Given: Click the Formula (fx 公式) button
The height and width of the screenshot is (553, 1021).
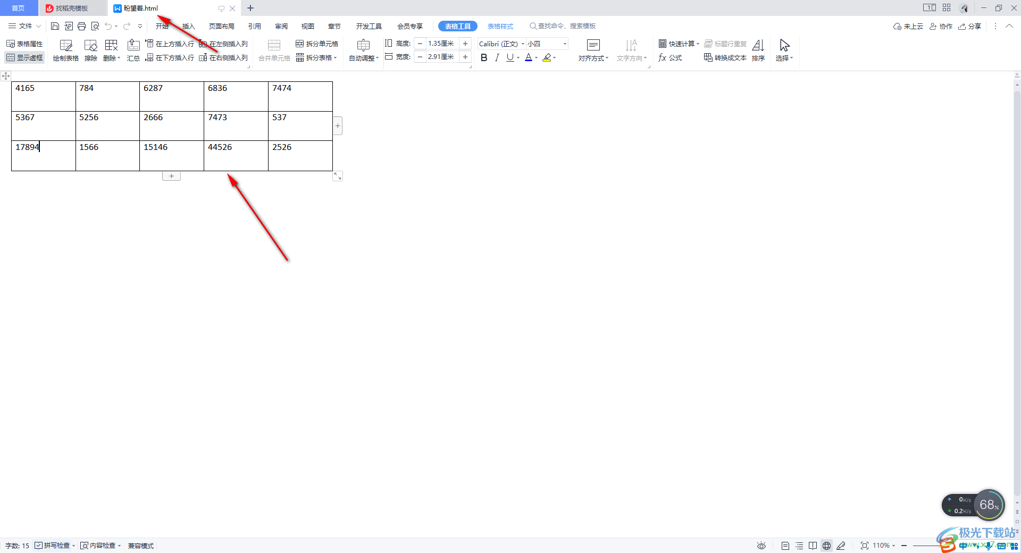Looking at the screenshot, I should 670,57.
